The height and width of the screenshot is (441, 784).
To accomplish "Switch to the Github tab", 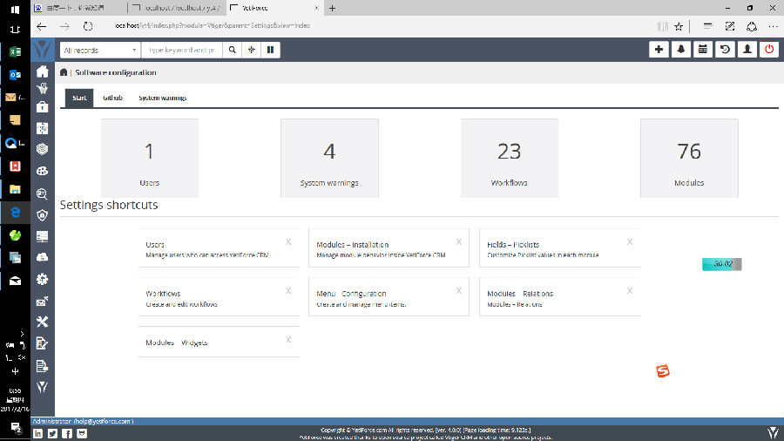I will click(x=112, y=98).
